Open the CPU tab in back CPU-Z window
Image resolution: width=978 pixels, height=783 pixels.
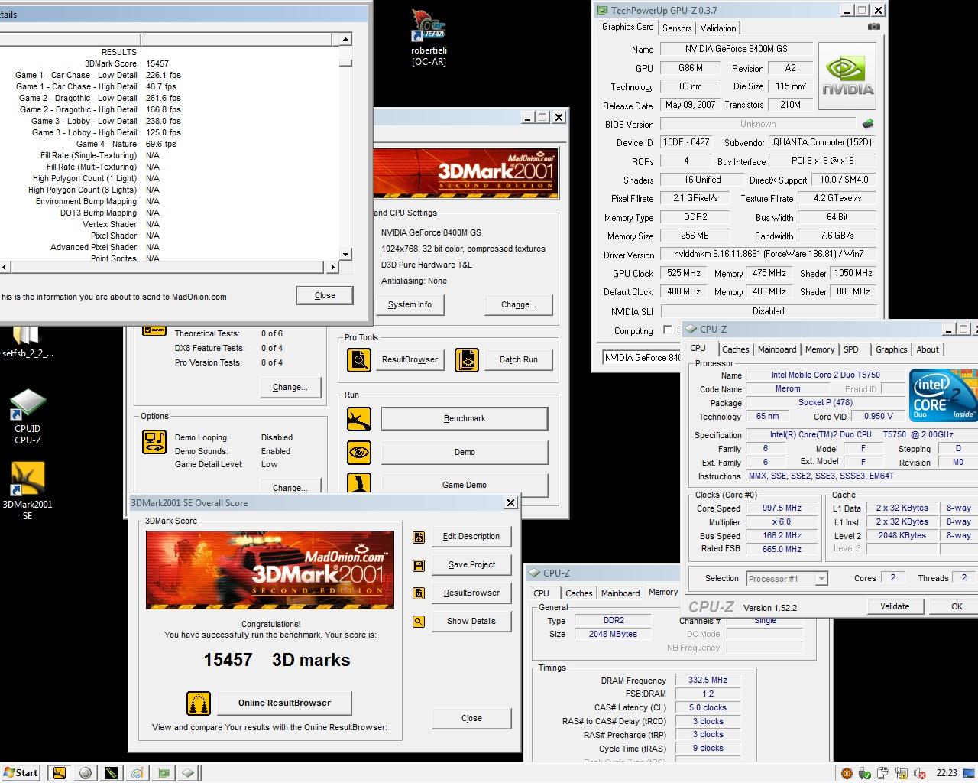541,593
